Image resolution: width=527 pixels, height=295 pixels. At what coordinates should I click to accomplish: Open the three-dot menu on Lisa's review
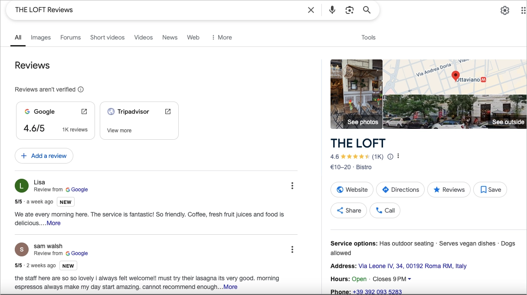(x=292, y=185)
